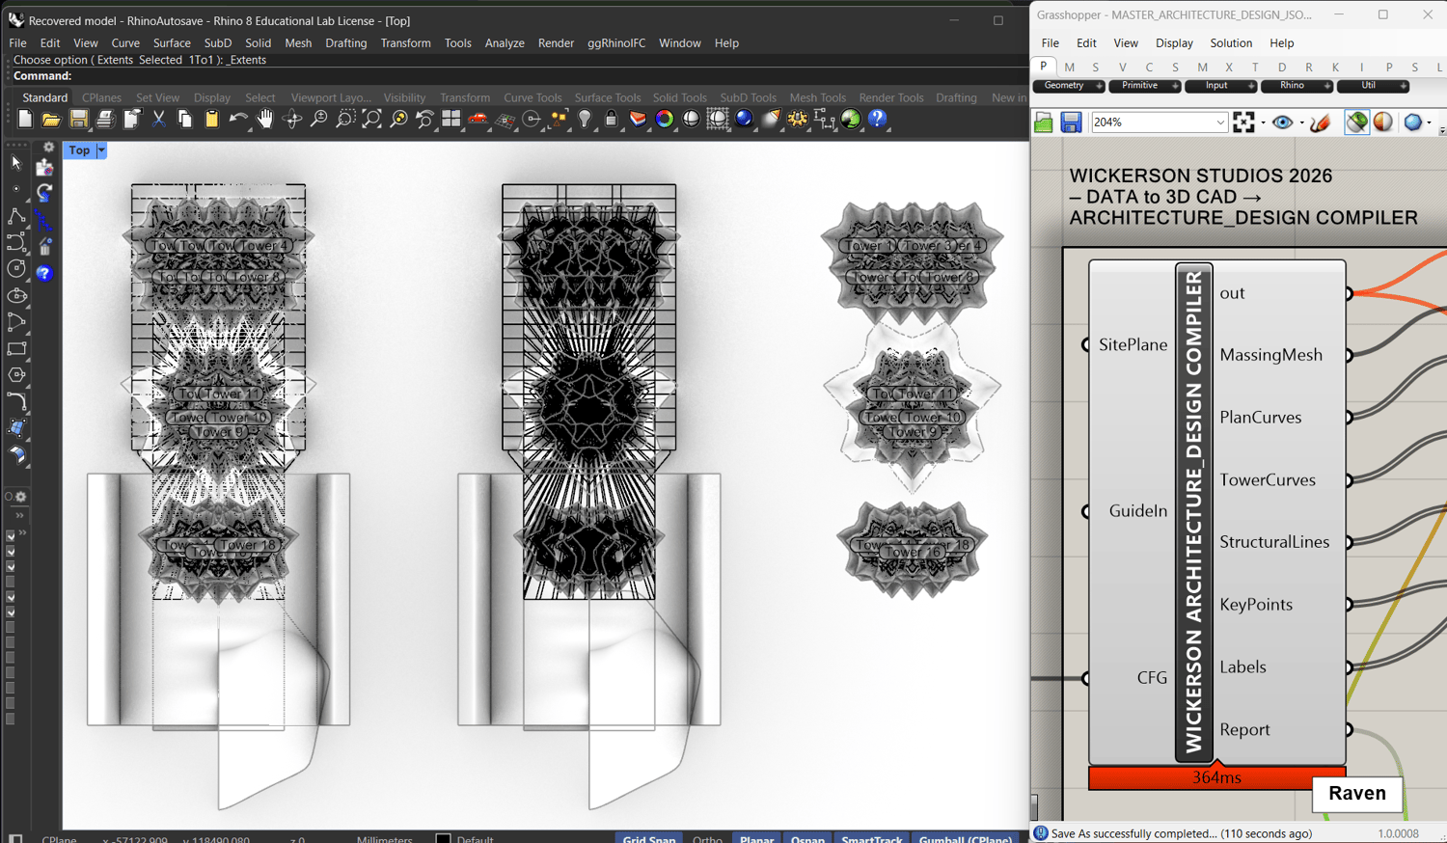Click the color wheel materials icon

point(664,119)
